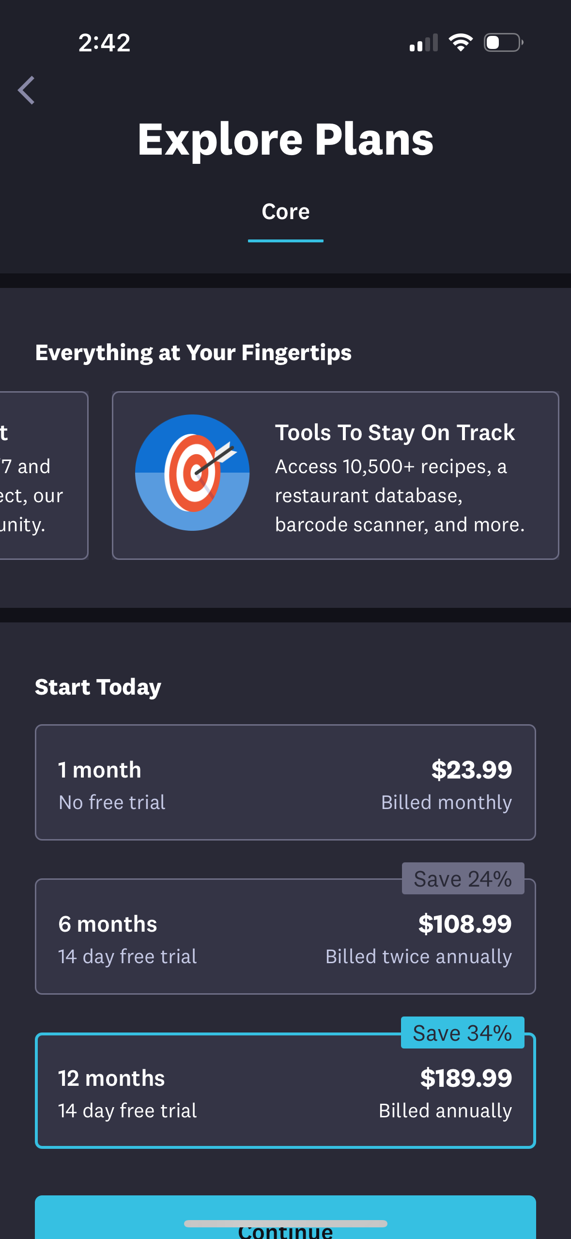Viewport: 571px width, 1239px height.
Task: Tap the $108.99 price label
Action: (x=465, y=924)
